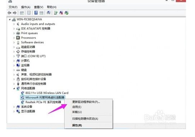195x137 pixels.
Task: Collapse the 网络适配器 node
Action: (14, 89)
